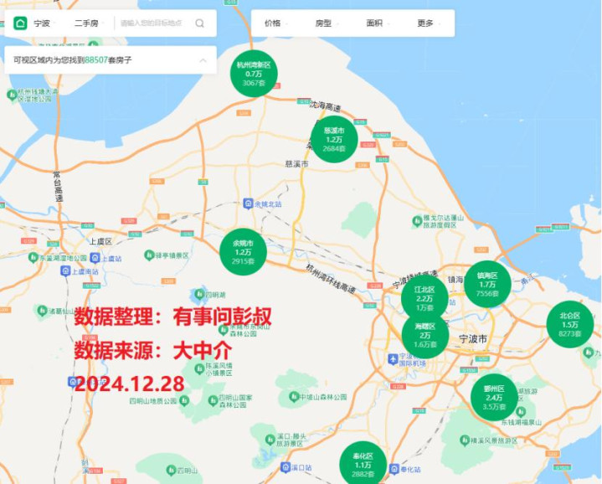
Task: Click the 上虞南站 railway station icon
Action: (65, 271)
